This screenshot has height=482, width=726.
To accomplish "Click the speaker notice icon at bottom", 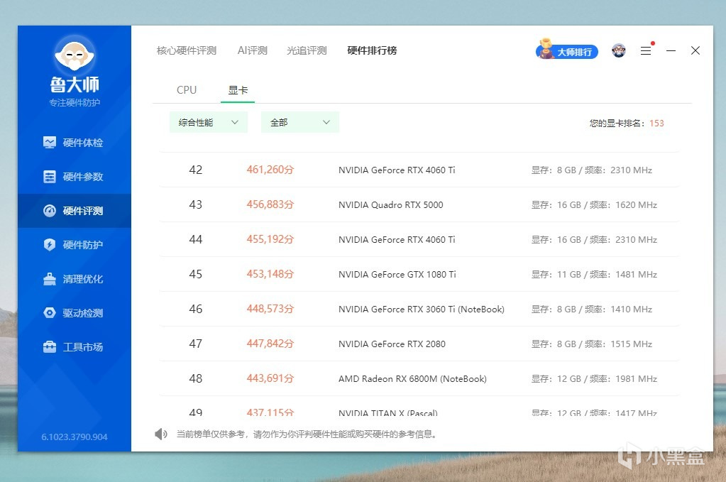I will [x=161, y=434].
